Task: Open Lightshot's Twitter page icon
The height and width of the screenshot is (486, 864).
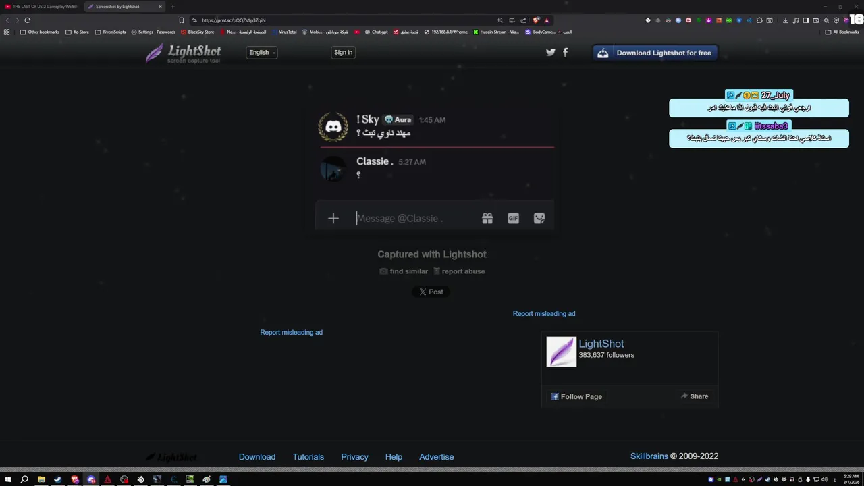Action: pyautogui.click(x=551, y=52)
